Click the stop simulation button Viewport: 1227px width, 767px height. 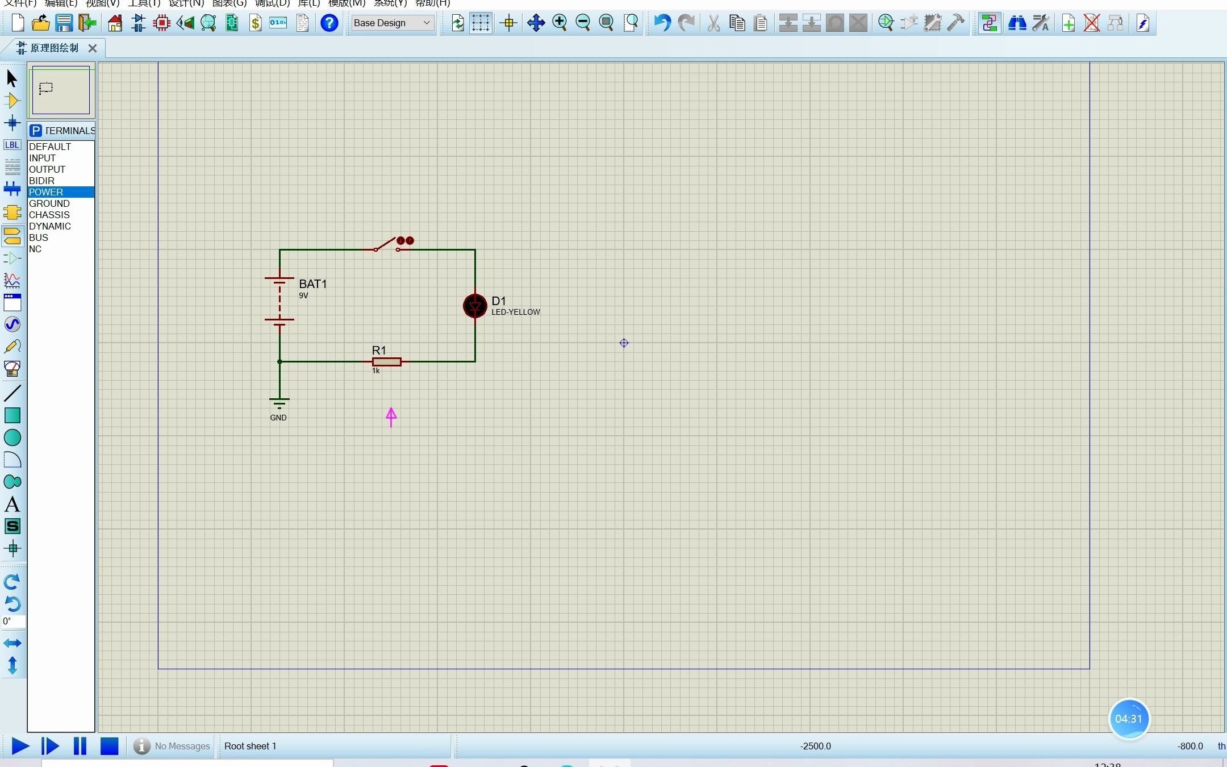(108, 746)
